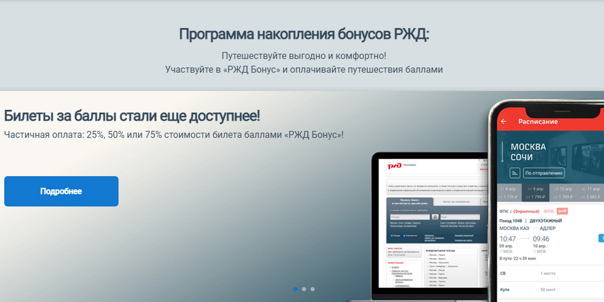The width and height of the screenshot is (604, 302).
Task: Tap the back arrow beside Расписание
Action: tap(504, 121)
